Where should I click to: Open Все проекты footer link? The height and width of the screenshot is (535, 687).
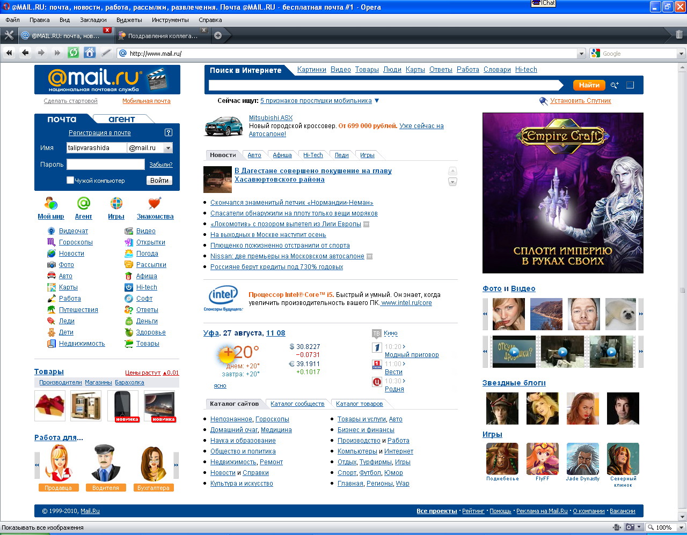click(x=437, y=511)
